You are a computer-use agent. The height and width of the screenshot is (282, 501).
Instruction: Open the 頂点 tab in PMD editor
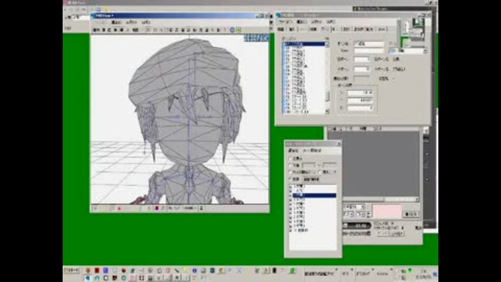click(x=291, y=29)
